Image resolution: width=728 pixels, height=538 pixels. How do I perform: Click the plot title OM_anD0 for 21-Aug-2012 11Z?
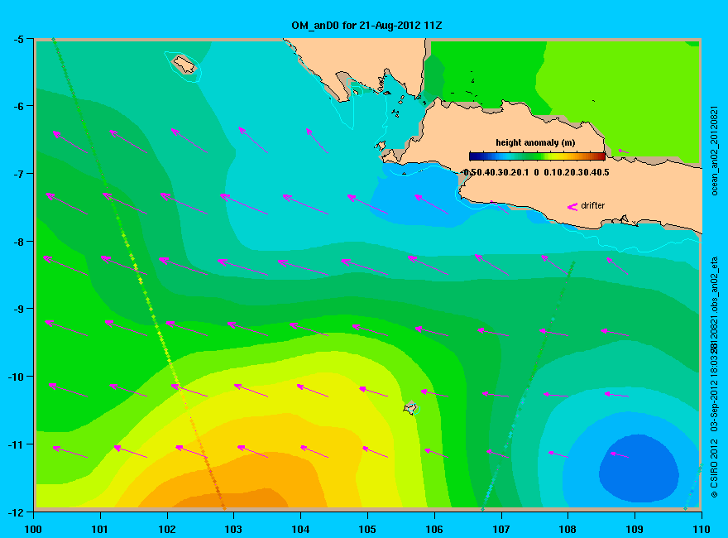pyautogui.click(x=366, y=26)
